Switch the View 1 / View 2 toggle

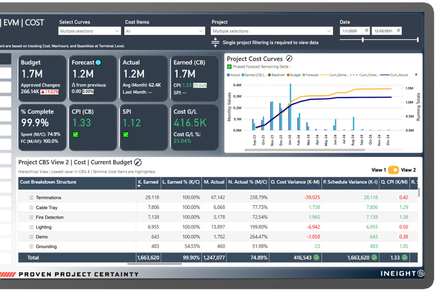click(393, 170)
